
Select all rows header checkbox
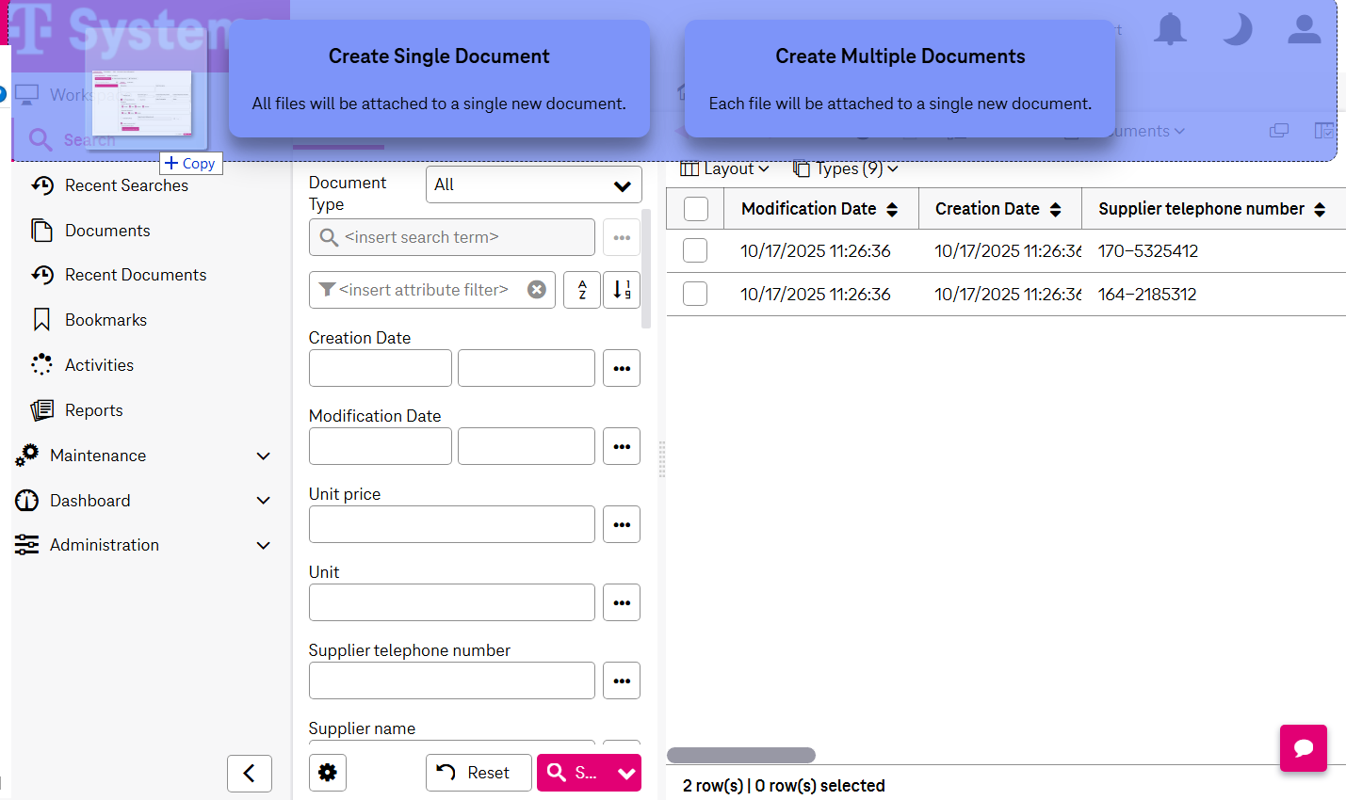(696, 209)
